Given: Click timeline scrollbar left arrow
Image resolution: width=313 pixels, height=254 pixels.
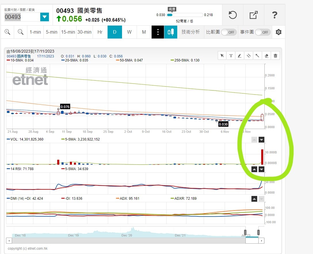Looking at the screenshot, I should coord(9,241).
